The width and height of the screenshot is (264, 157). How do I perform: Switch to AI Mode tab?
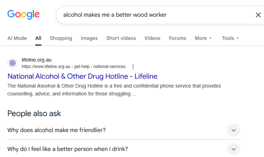(17, 38)
